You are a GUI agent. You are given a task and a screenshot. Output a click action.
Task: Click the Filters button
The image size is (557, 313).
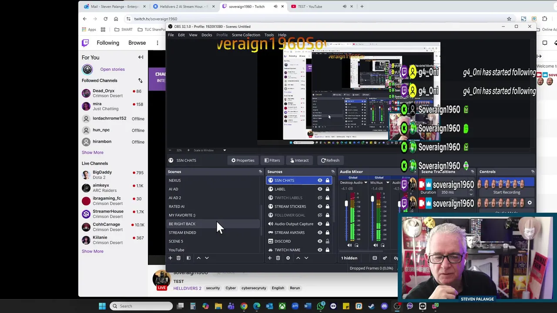(272, 160)
